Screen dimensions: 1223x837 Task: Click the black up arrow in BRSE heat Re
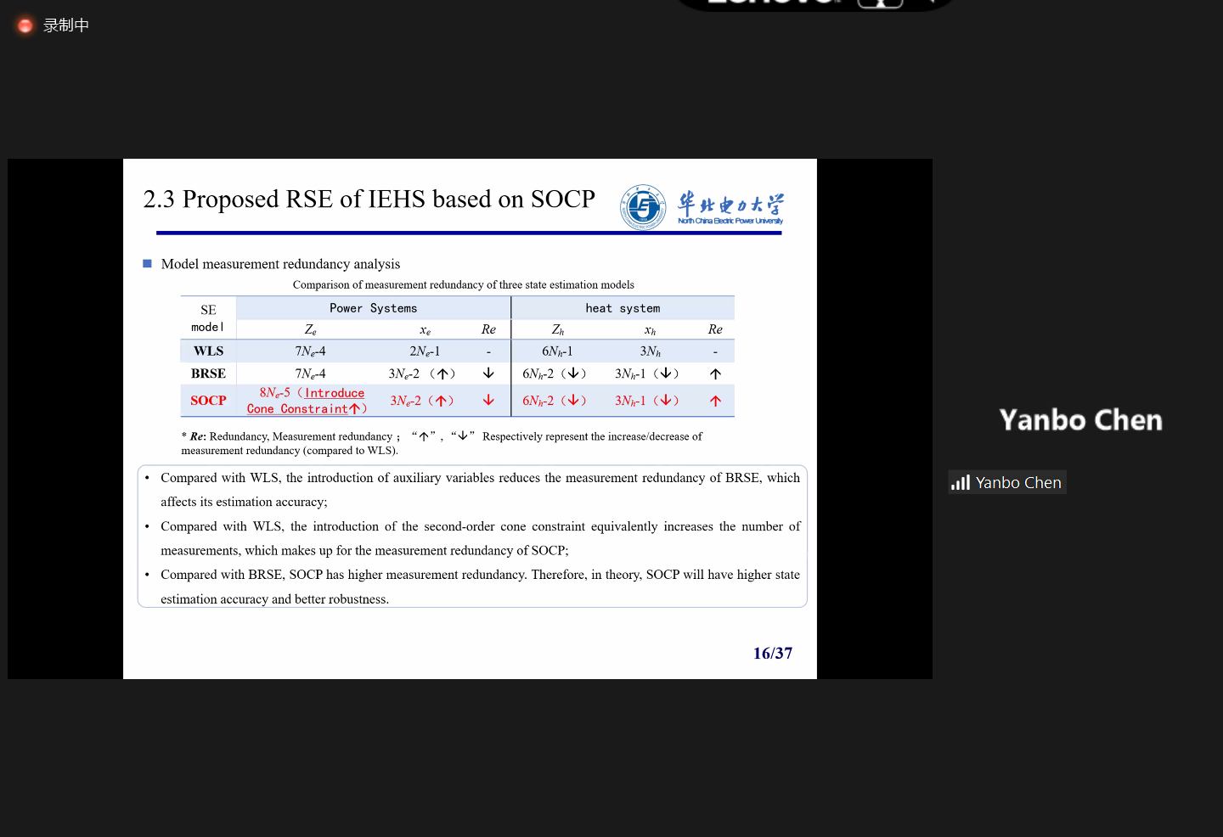coord(715,374)
